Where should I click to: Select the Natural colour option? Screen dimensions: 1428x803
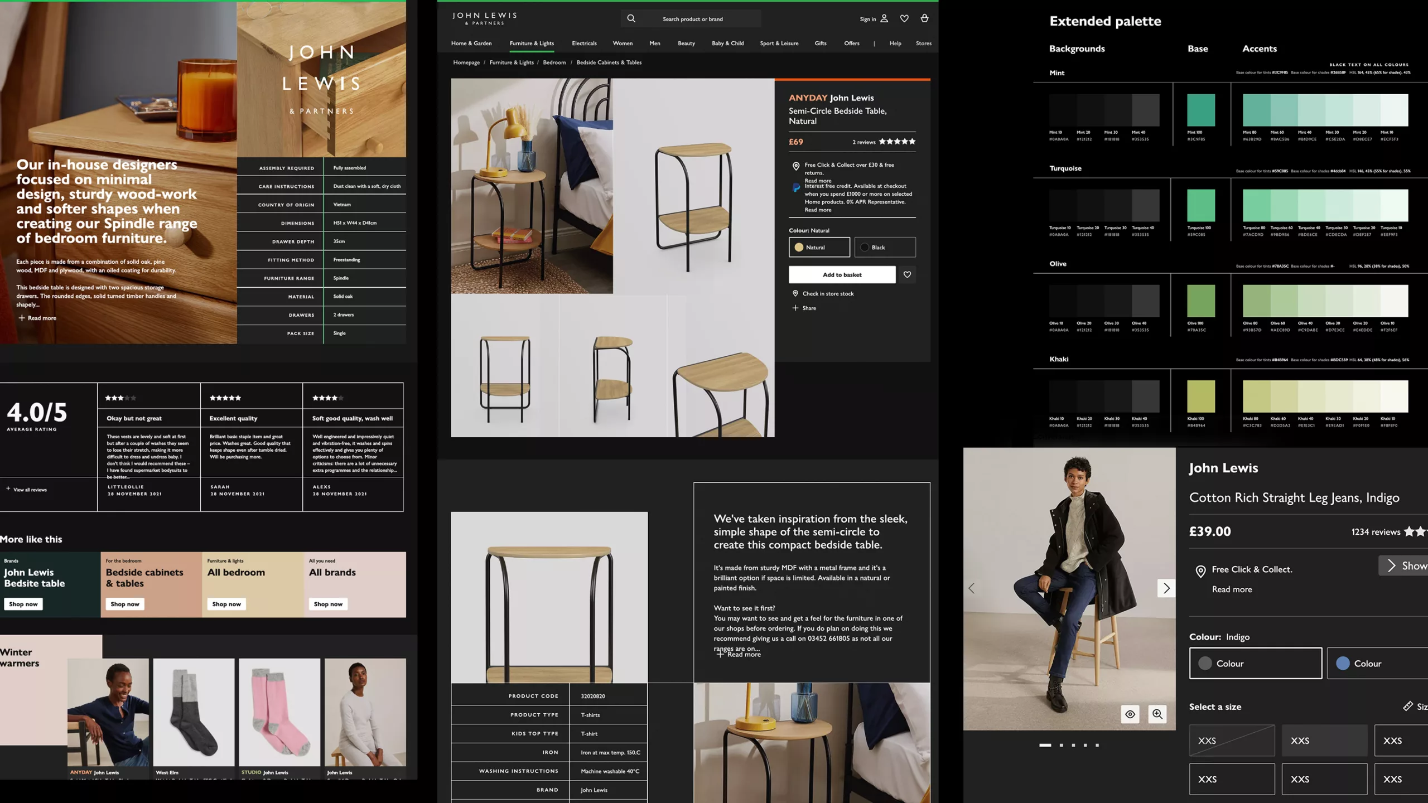click(819, 247)
